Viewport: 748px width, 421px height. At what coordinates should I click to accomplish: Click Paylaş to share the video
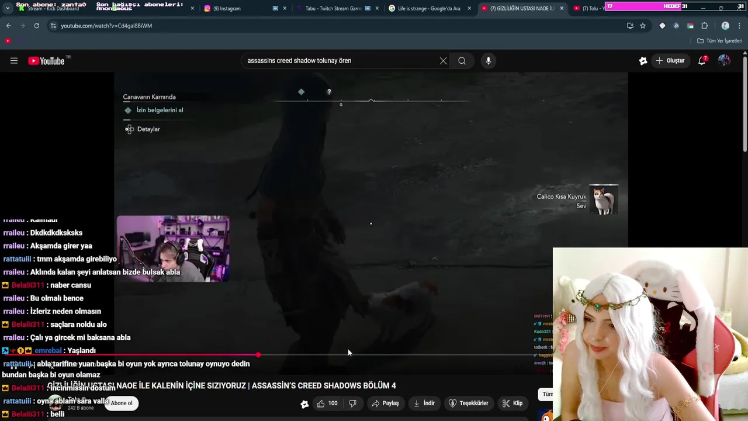[x=386, y=403]
